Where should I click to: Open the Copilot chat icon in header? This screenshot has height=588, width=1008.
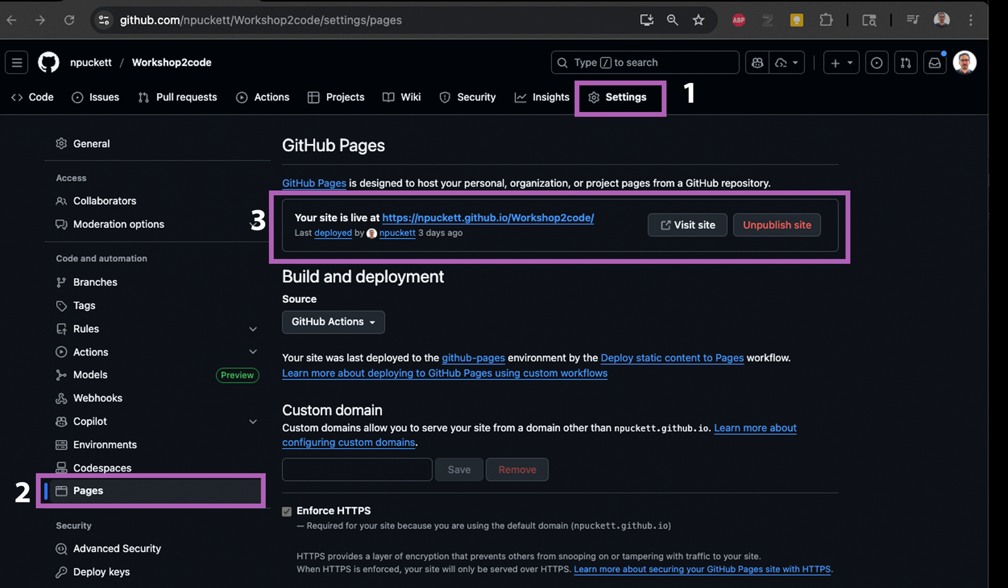pyautogui.click(x=757, y=62)
